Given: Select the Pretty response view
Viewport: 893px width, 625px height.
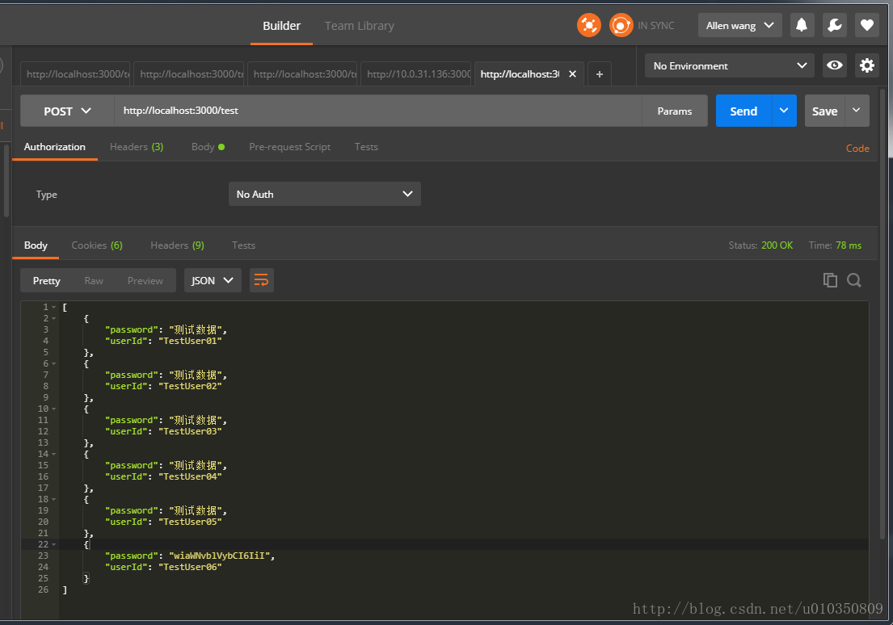Looking at the screenshot, I should coord(46,281).
